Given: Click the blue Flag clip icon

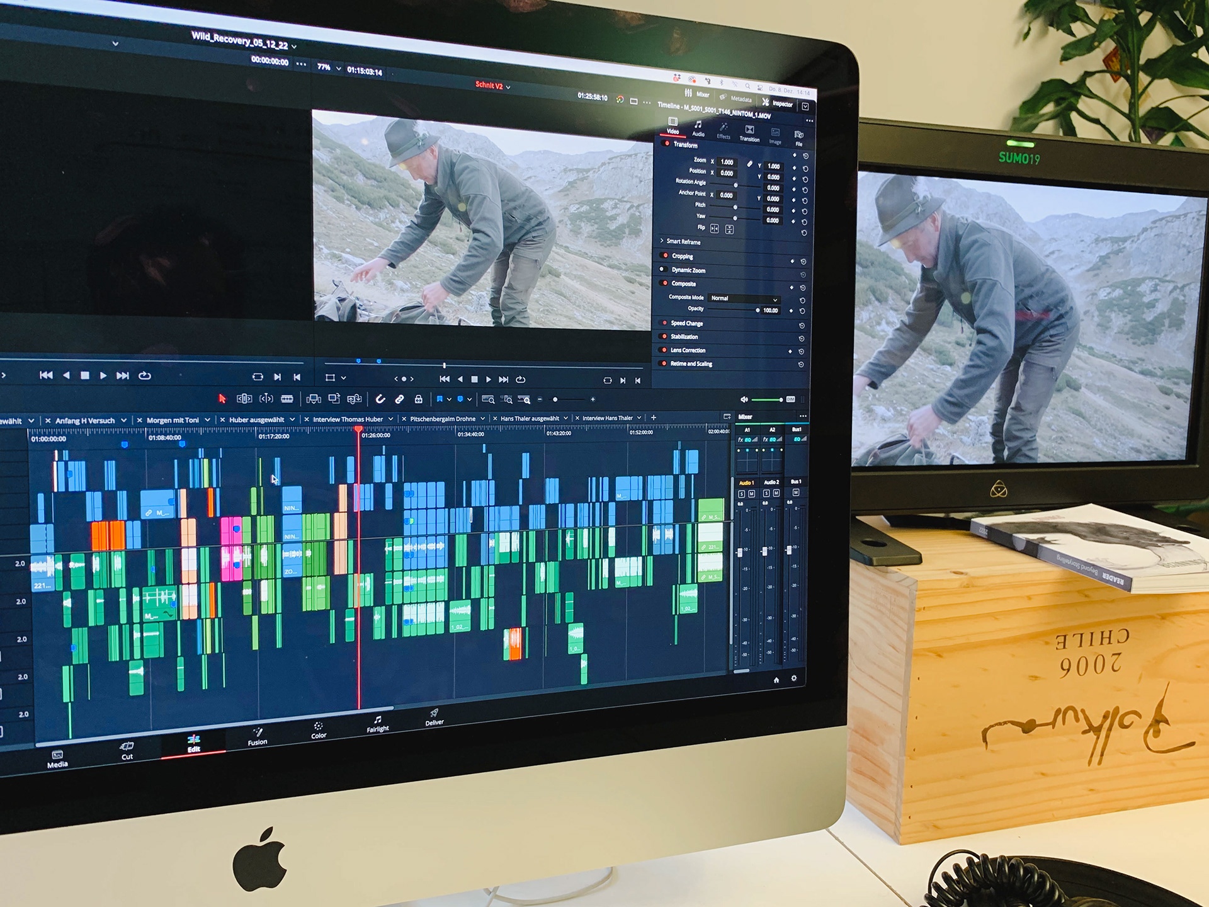Looking at the screenshot, I should click(x=440, y=399).
